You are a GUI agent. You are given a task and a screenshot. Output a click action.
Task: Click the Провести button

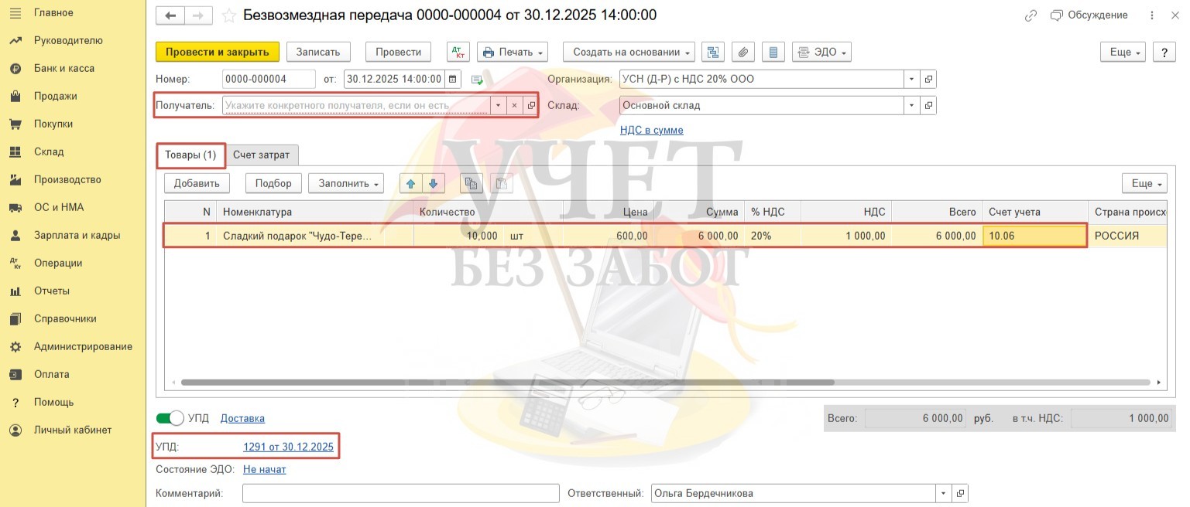pyautogui.click(x=398, y=52)
